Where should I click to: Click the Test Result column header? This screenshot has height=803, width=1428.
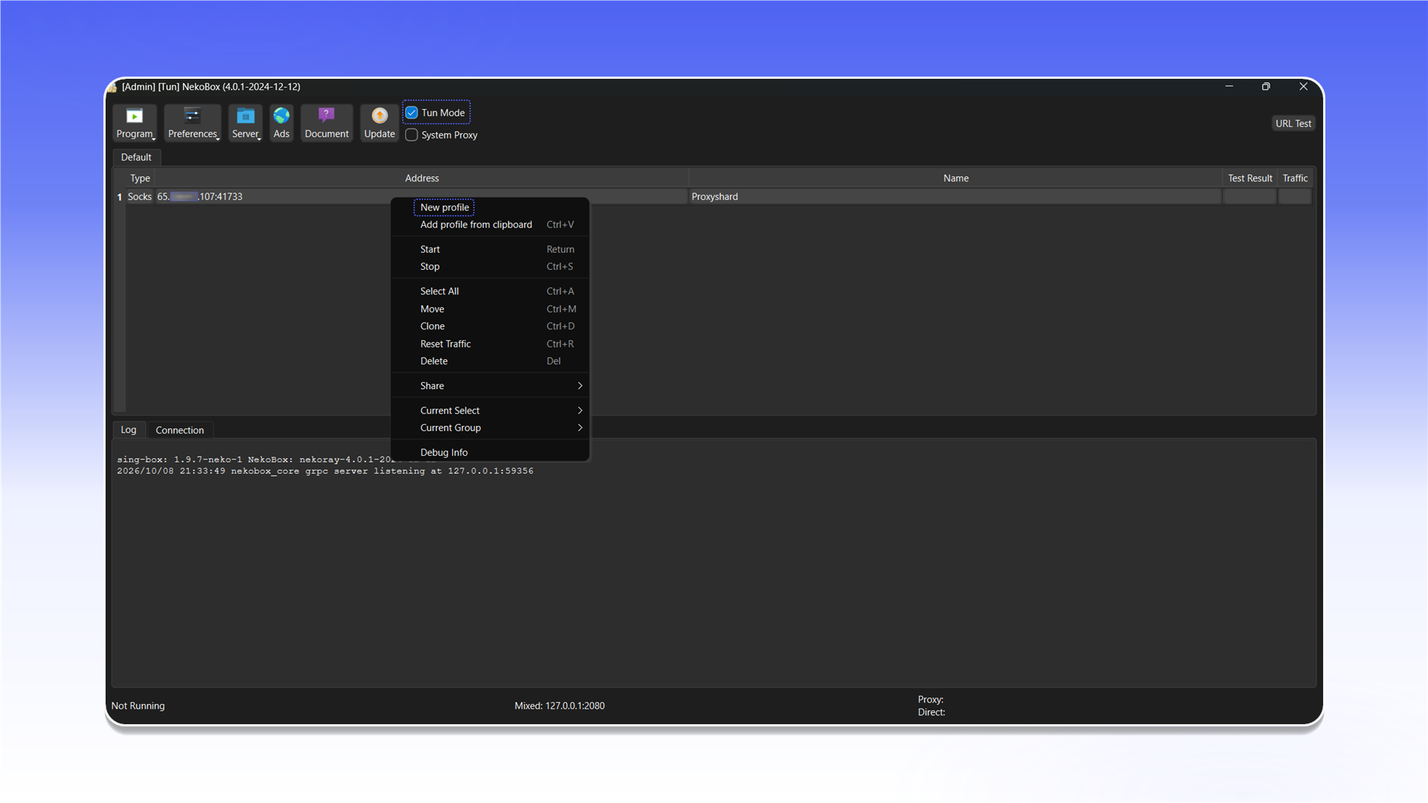1250,178
